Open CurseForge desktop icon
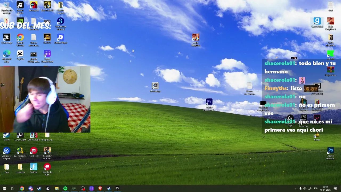Image resolution: width=341 pixels, height=192 pixels. (7, 39)
